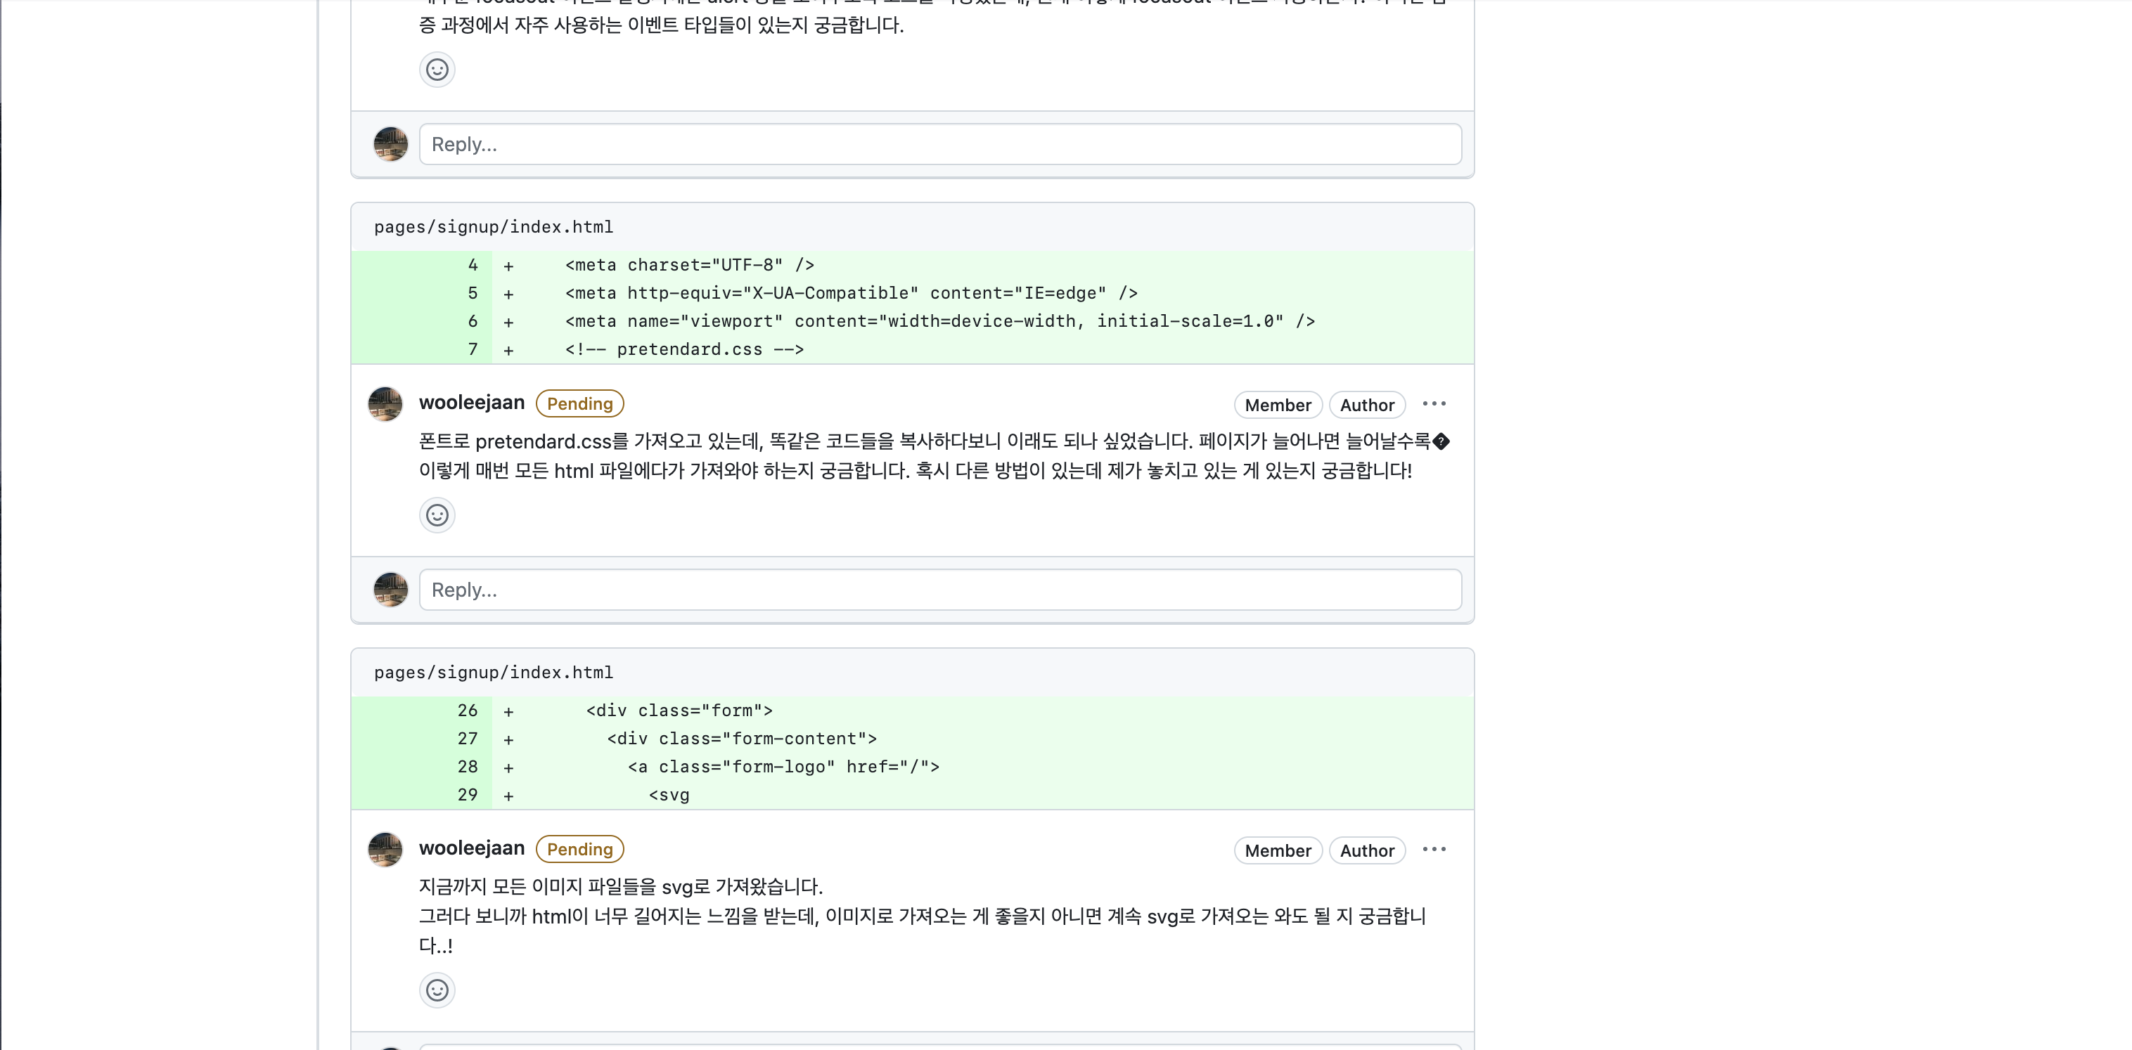Add emoji reaction to focusout event comment
Screen dimensions: 2132x1050
[437, 70]
